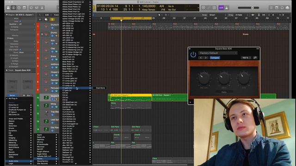296x166 pixels.
Task: Toggle the metronome button
Action: tap(227, 8)
